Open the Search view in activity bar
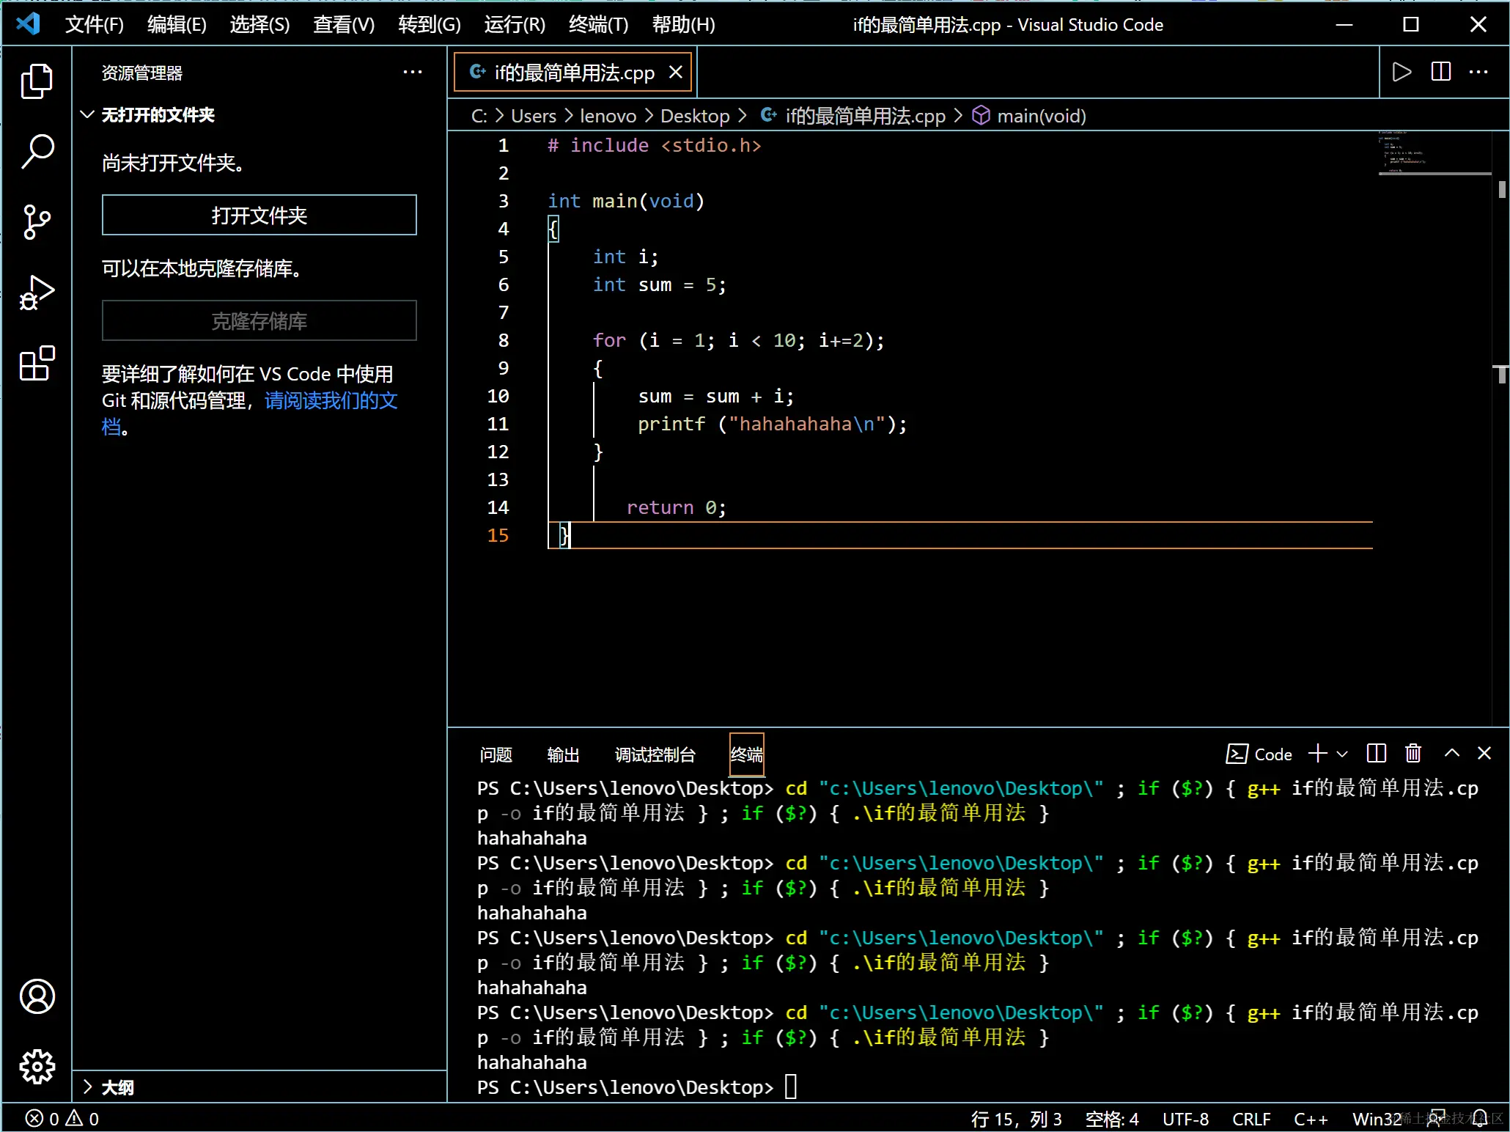Viewport: 1510px width, 1132px height. (x=37, y=151)
